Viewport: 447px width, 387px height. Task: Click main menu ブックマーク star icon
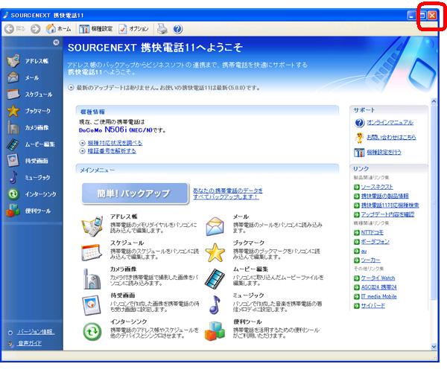click(215, 252)
